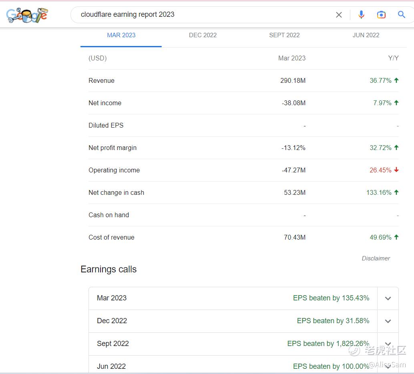Viewport: 414px width, 374px height.
Task: Select the 53.23M cash change value
Action: [295, 193]
